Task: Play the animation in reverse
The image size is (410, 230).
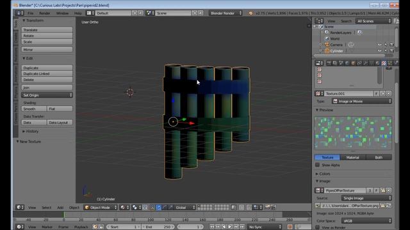Action: pyautogui.click(x=224, y=227)
